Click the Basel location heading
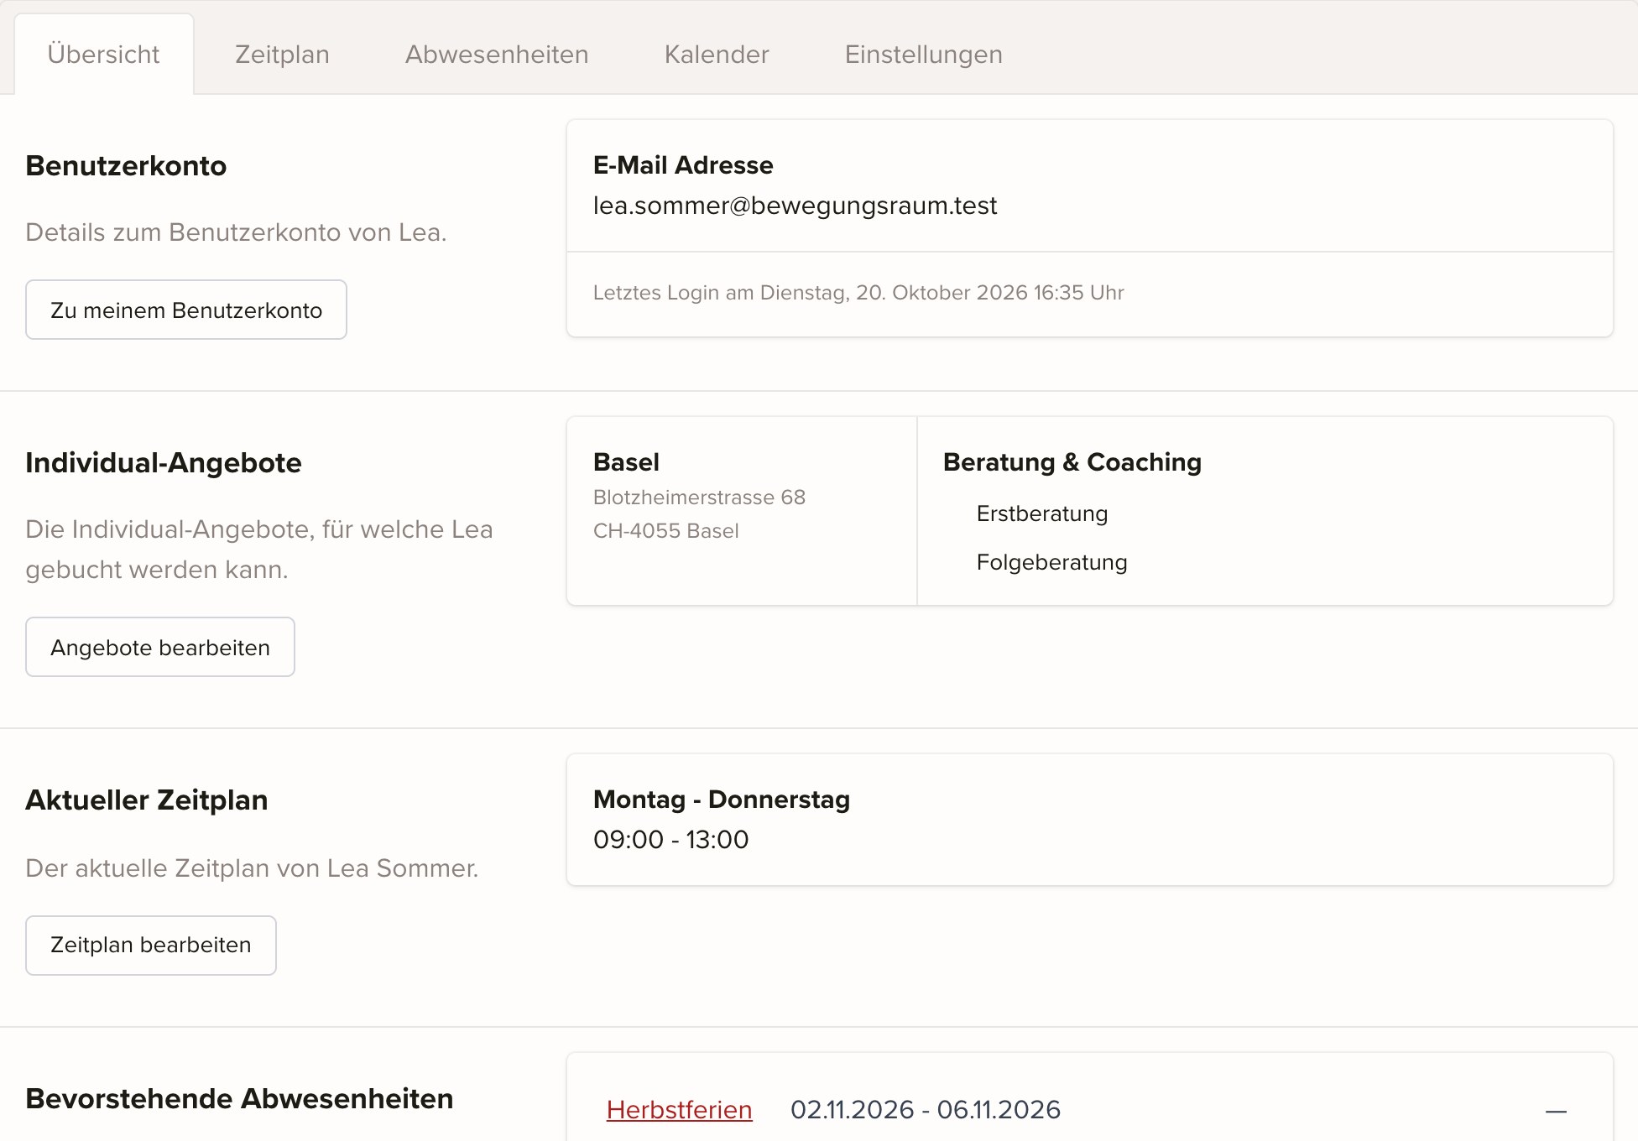Viewport: 1638px width, 1141px height. coord(626,462)
